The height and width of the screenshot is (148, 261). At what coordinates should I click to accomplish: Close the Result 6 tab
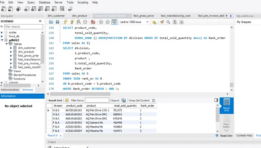point(61,136)
